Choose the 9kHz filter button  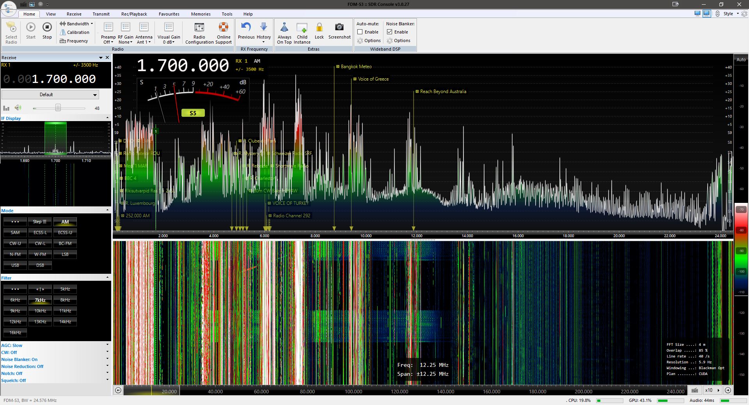[x=15, y=311]
